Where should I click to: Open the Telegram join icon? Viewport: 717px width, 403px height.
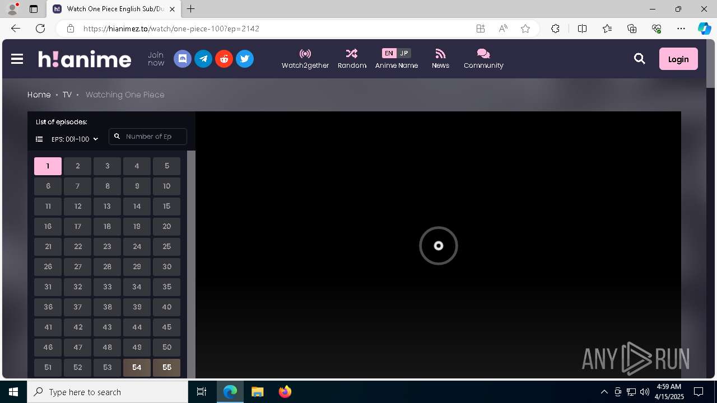click(203, 59)
